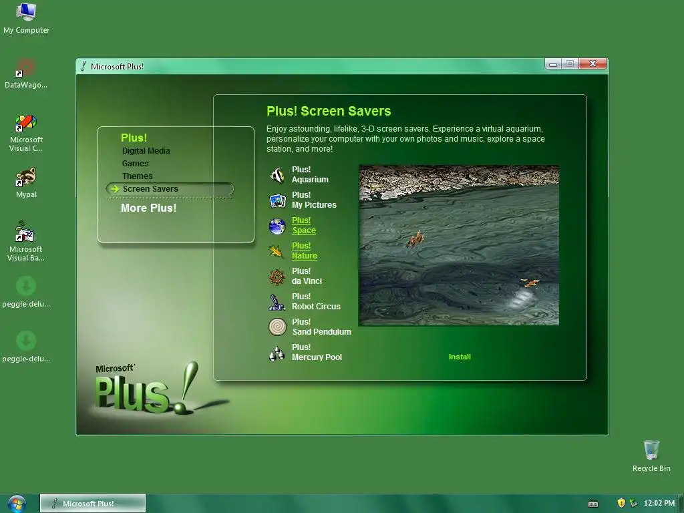Select the Recycle Bin icon
684x513 pixels.
(651, 456)
